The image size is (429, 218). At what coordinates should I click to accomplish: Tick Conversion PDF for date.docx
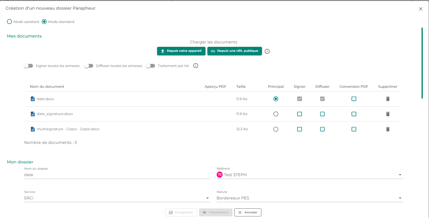pos(354,99)
